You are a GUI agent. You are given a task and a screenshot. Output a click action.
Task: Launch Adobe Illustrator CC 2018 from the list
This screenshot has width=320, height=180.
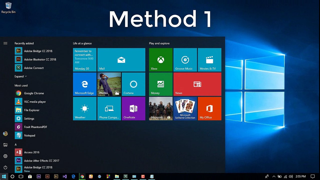[x=40, y=59]
